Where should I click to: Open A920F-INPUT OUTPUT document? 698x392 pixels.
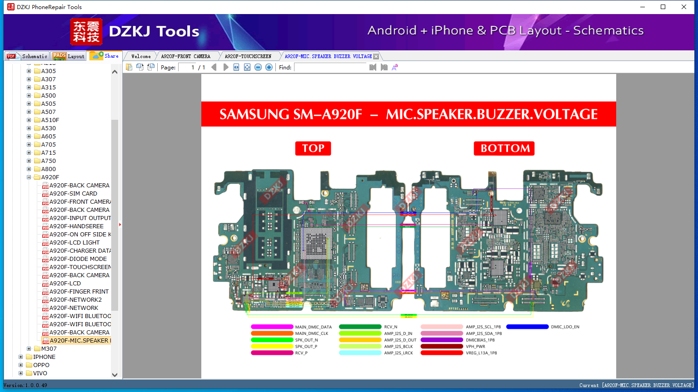pyautogui.click(x=80, y=218)
